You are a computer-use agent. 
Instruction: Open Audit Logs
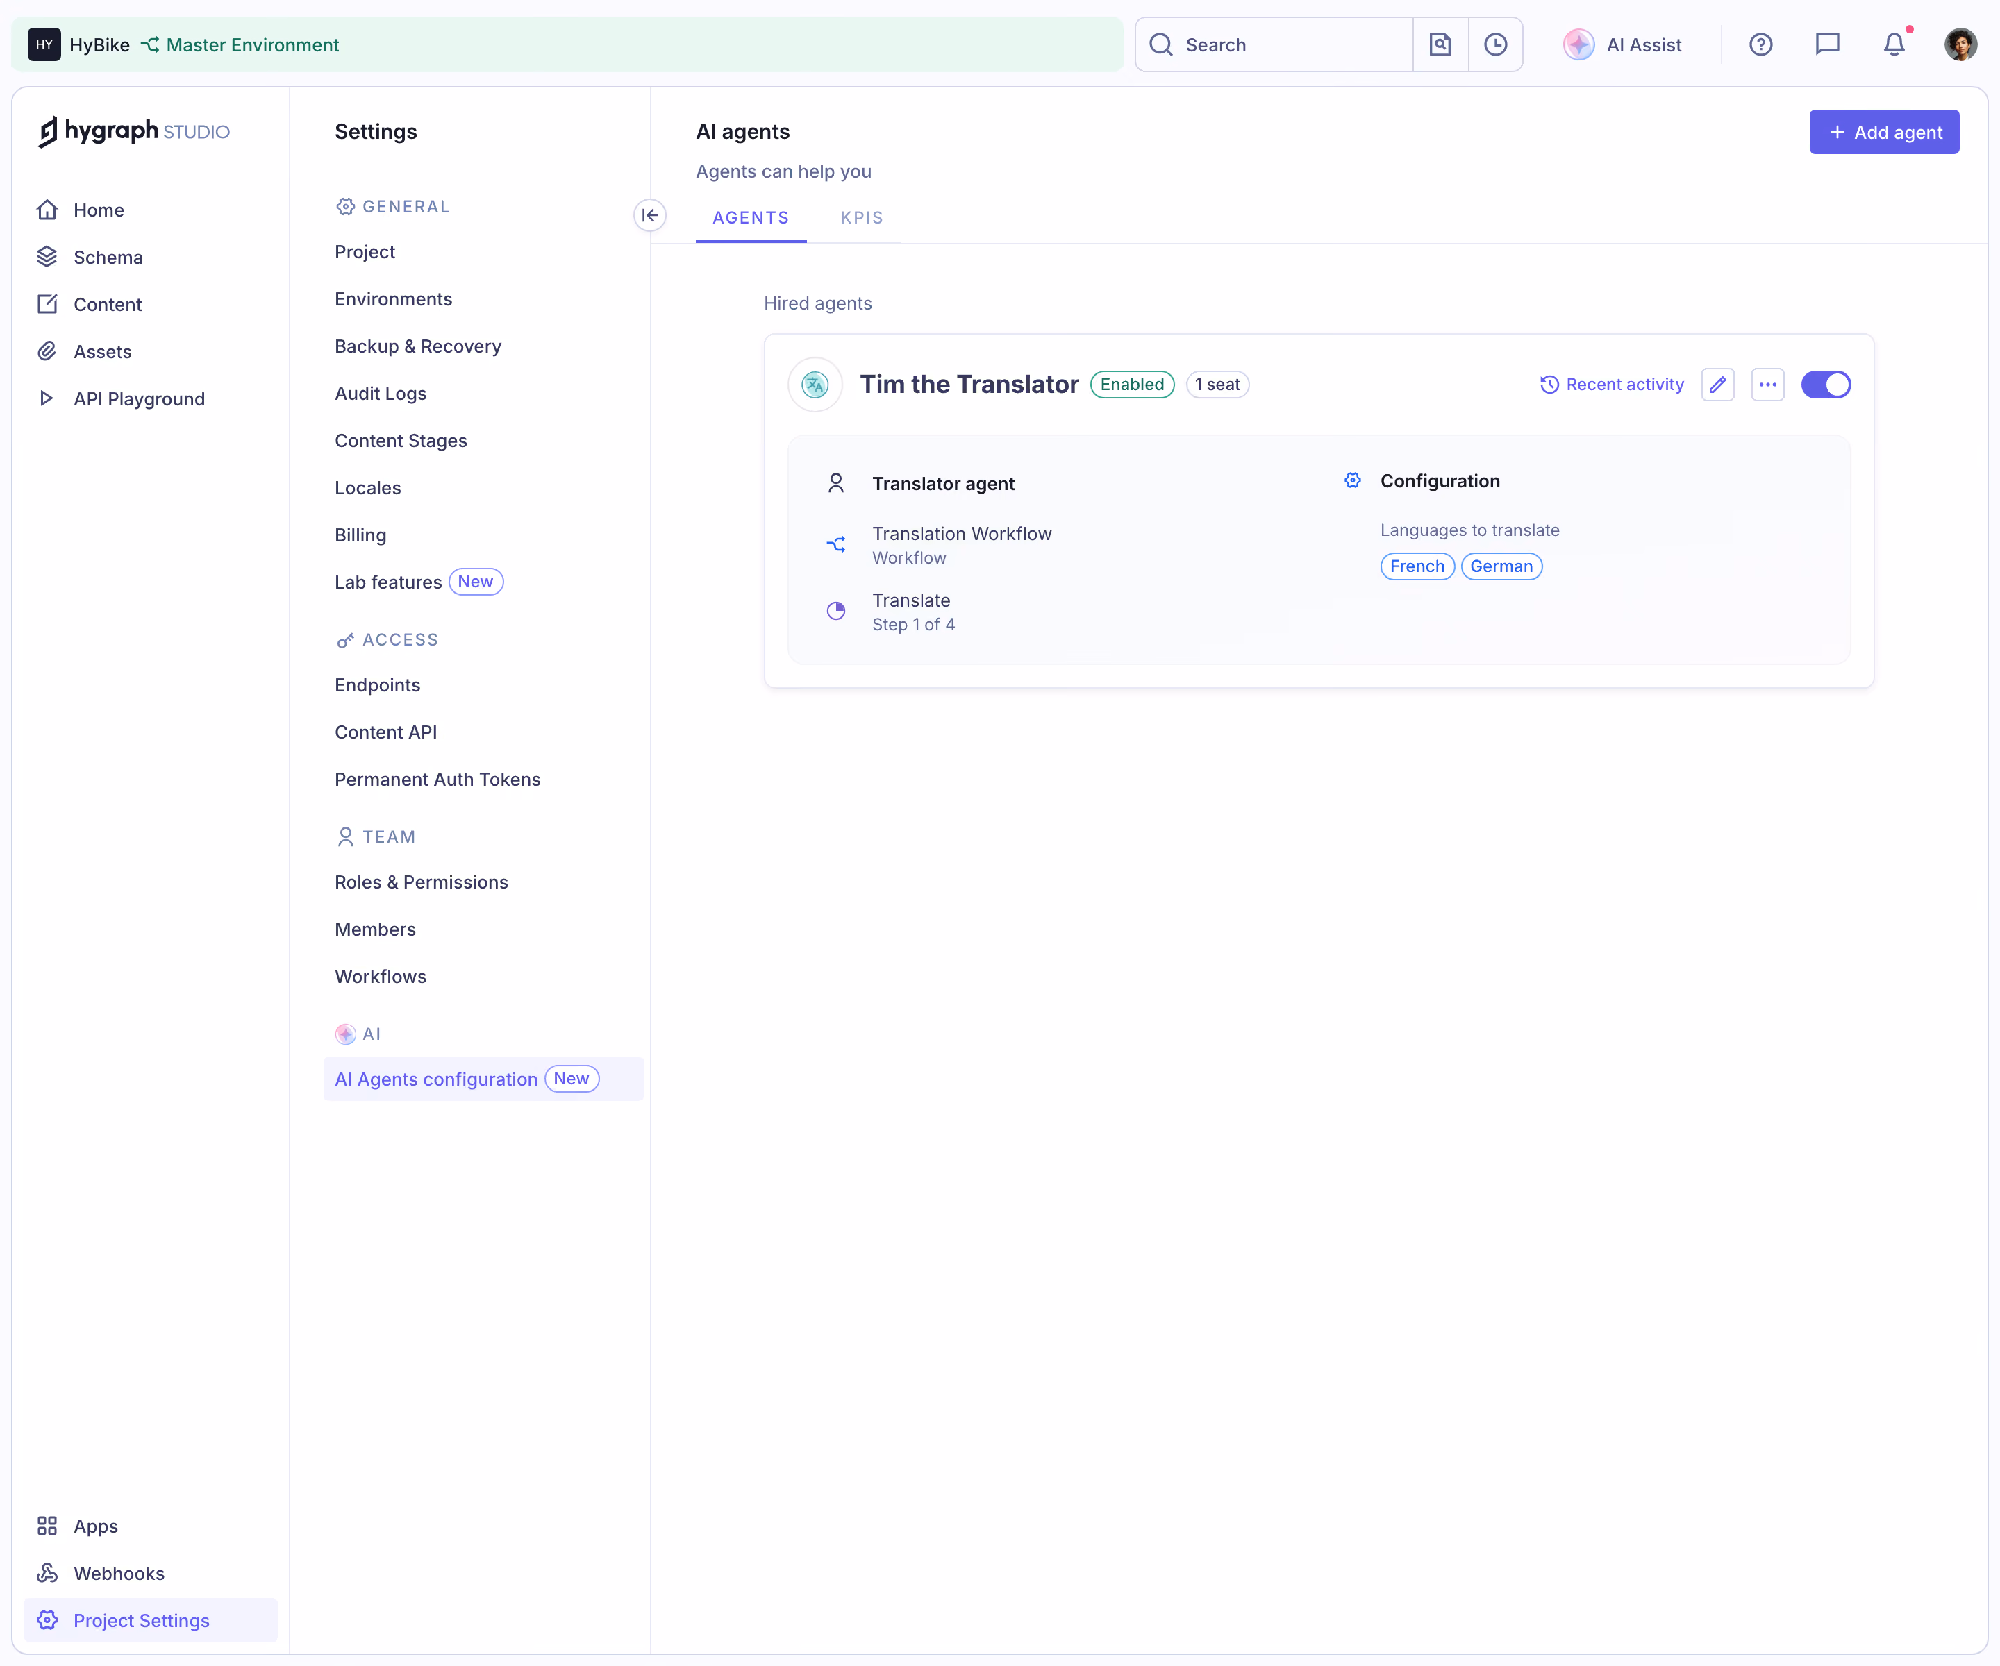pyautogui.click(x=381, y=394)
